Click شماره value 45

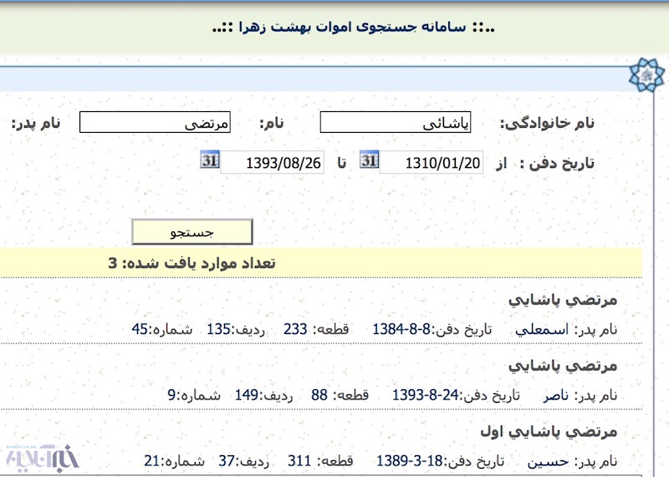pyautogui.click(x=140, y=329)
